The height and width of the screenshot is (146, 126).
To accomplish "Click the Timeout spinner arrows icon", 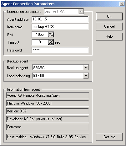I will point(51,42).
